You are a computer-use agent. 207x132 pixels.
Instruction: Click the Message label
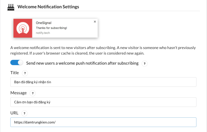click(18, 93)
